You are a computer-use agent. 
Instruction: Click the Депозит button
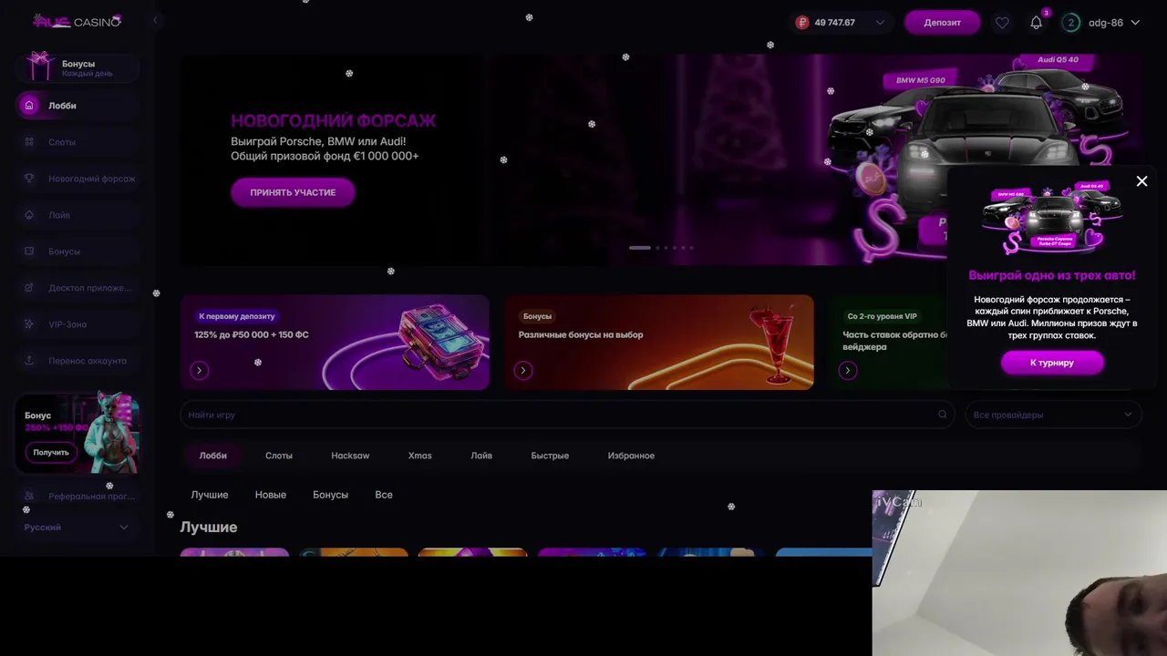(x=942, y=23)
